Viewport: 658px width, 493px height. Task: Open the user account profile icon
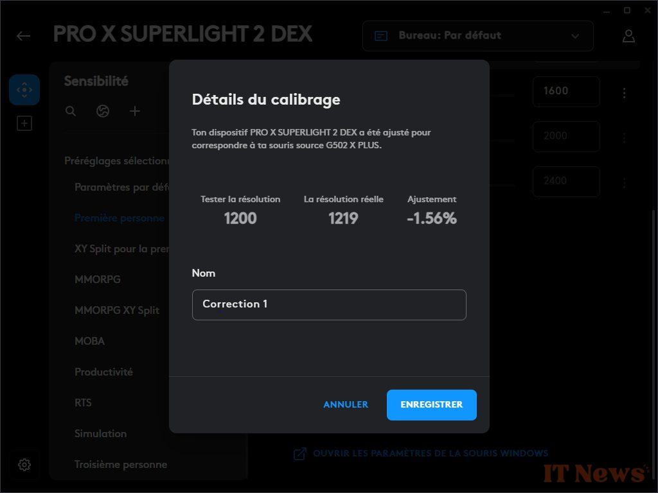(x=628, y=36)
